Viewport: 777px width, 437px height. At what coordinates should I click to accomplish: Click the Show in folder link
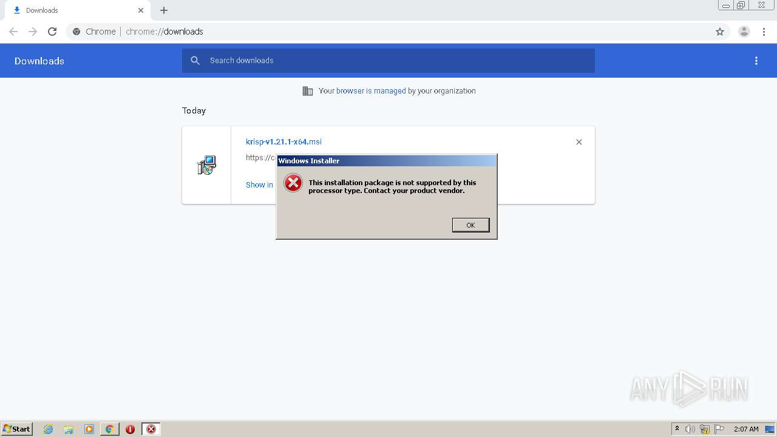coord(260,185)
